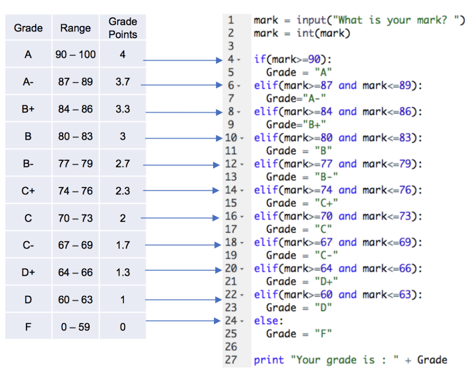Collapse the elif block on line 10
Image resolution: width=466 pixels, height=377 pixels.
pos(243,138)
